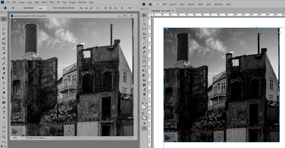Expand the Move tool preset picker arrow

(17, 8)
